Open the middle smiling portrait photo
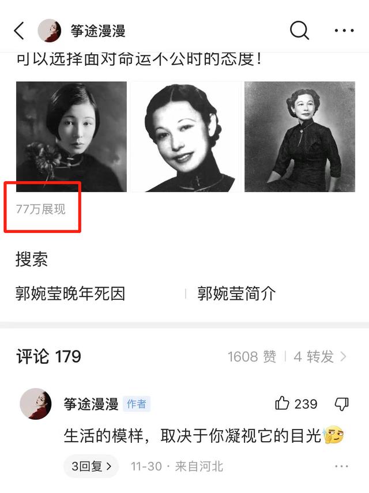Image resolution: width=369 pixels, height=493 pixels. (x=186, y=137)
